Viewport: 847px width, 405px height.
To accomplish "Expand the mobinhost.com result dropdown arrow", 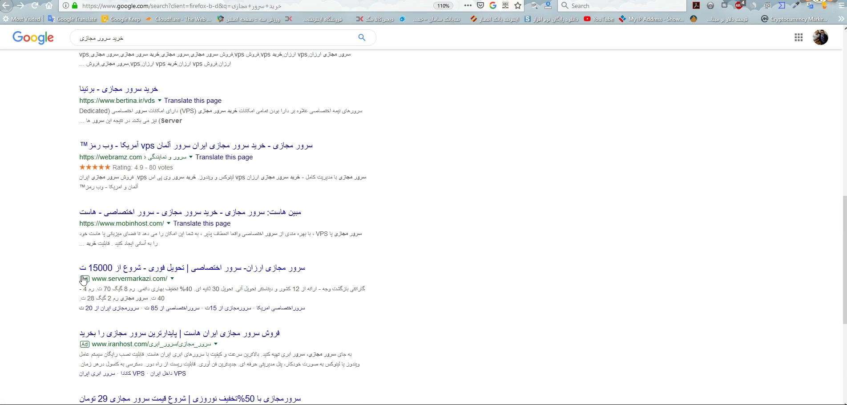I will coord(169,223).
